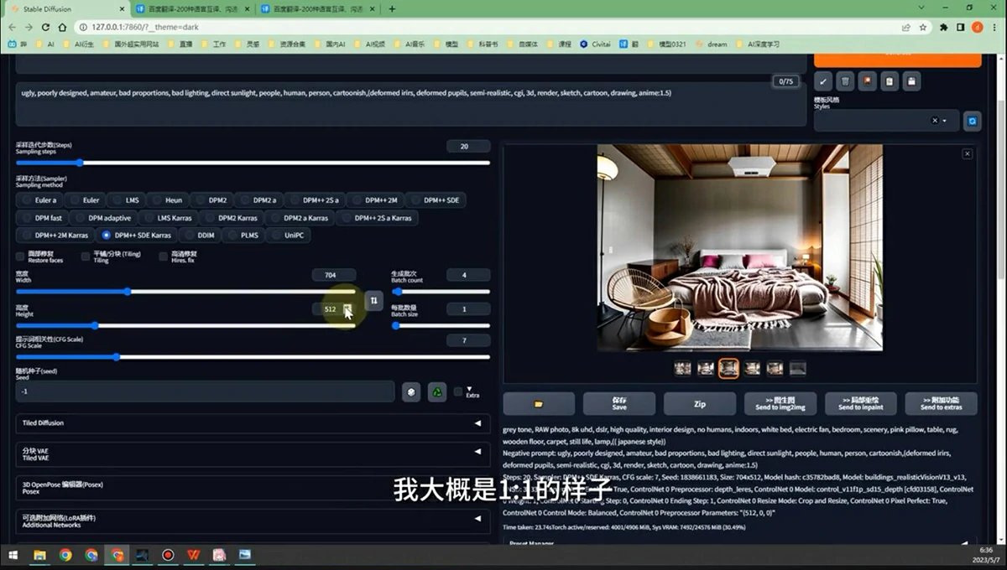
Task: Click the Zip button
Action: tap(700, 403)
